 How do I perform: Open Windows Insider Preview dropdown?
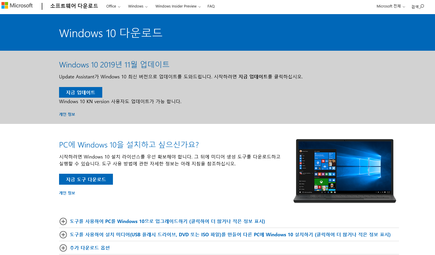point(178,6)
